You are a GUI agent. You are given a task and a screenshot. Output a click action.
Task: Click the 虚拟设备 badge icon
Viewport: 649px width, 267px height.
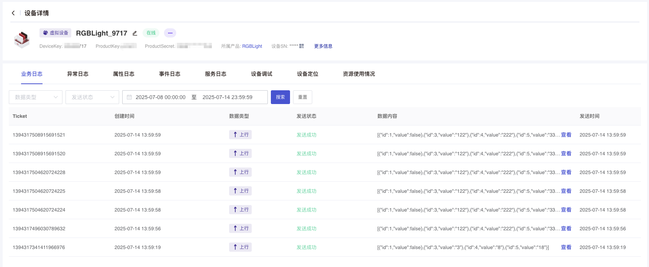pos(46,33)
